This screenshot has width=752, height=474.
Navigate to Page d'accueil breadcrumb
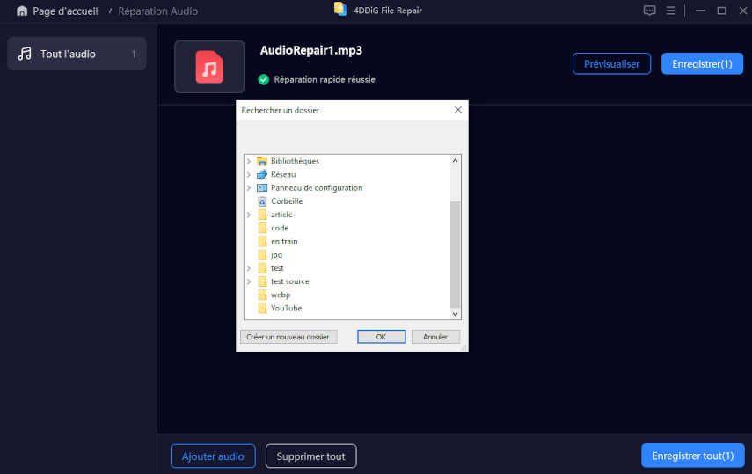pyautogui.click(x=65, y=11)
